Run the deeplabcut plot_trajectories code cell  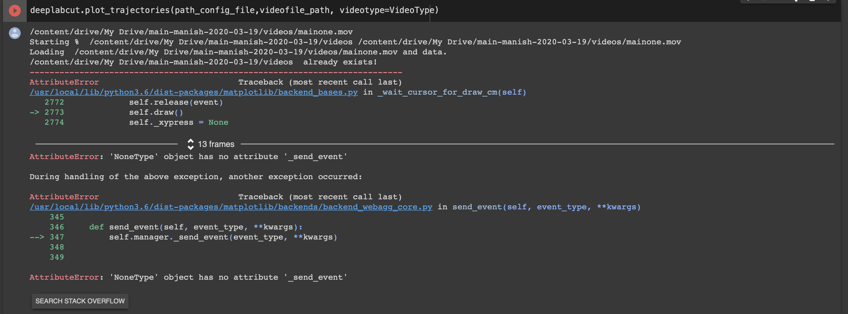(x=15, y=10)
